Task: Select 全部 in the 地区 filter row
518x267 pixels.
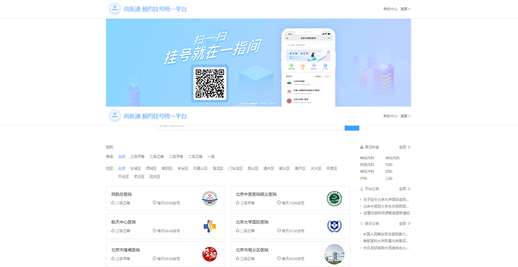Action: click(122, 168)
